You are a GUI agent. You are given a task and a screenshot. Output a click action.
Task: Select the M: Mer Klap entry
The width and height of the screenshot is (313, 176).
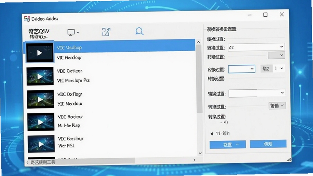click(69, 126)
